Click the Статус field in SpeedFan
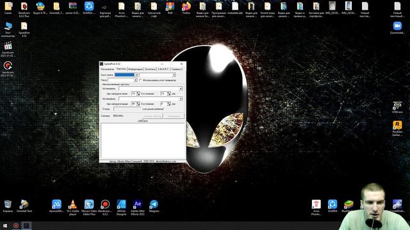The image size is (410, 230). (x=127, y=109)
